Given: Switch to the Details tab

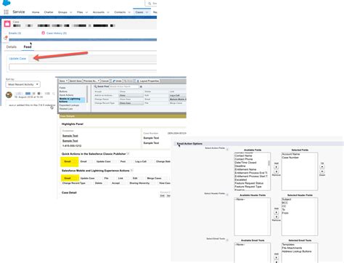Looking at the screenshot, I should pyautogui.click(x=12, y=46).
